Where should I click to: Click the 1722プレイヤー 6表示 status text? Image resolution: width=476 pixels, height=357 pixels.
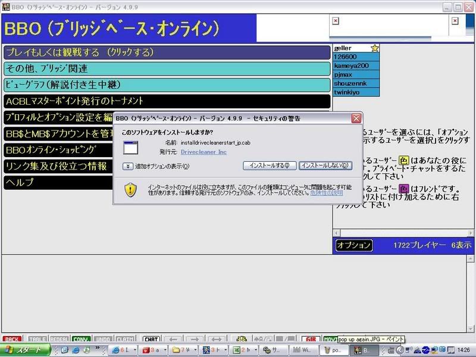tap(433, 245)
